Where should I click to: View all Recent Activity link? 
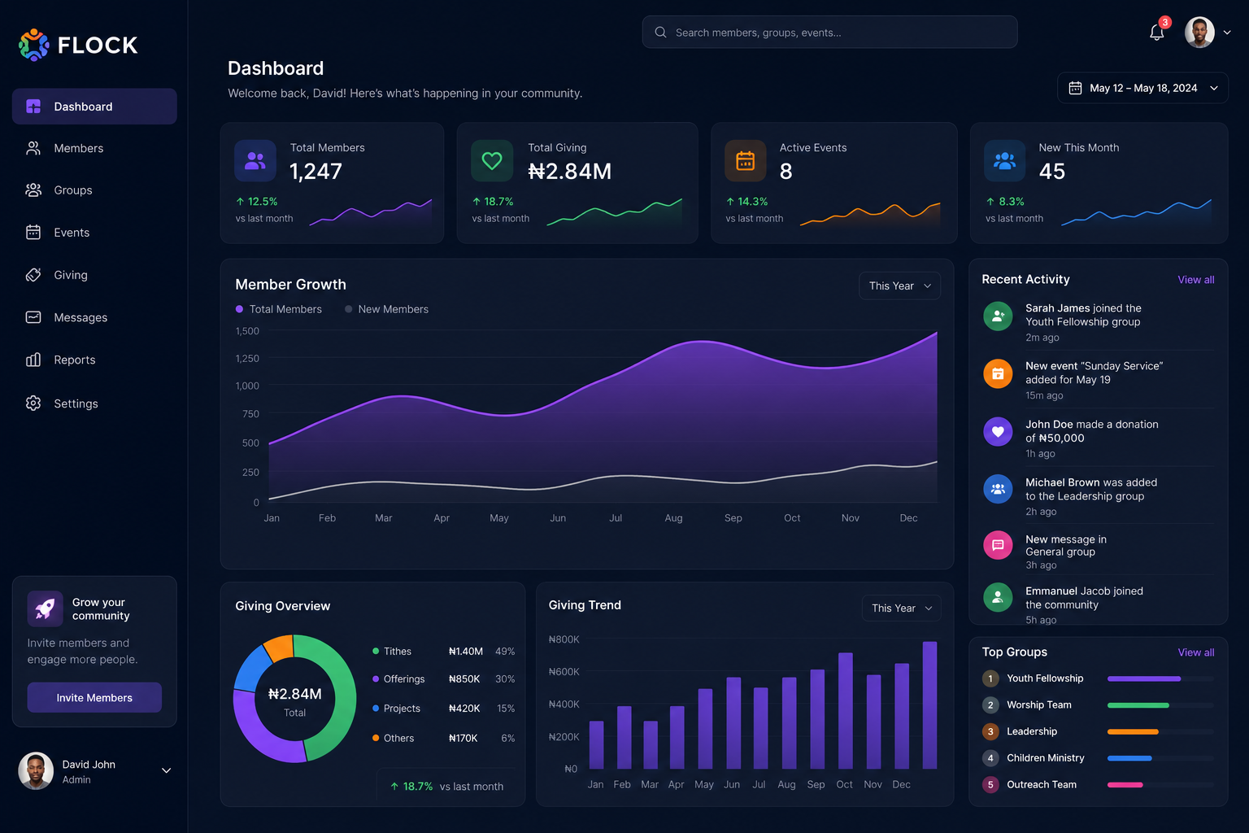pyautogui.click(x=1196, y=280)
